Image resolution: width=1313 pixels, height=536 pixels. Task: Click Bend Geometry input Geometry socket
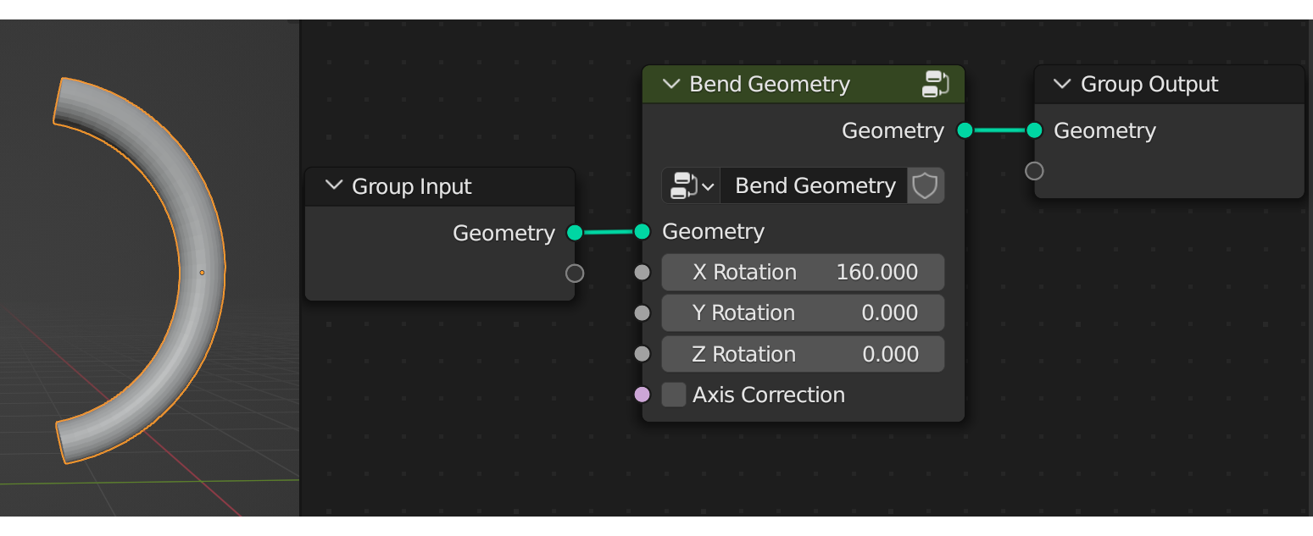(x=642, y=231)
